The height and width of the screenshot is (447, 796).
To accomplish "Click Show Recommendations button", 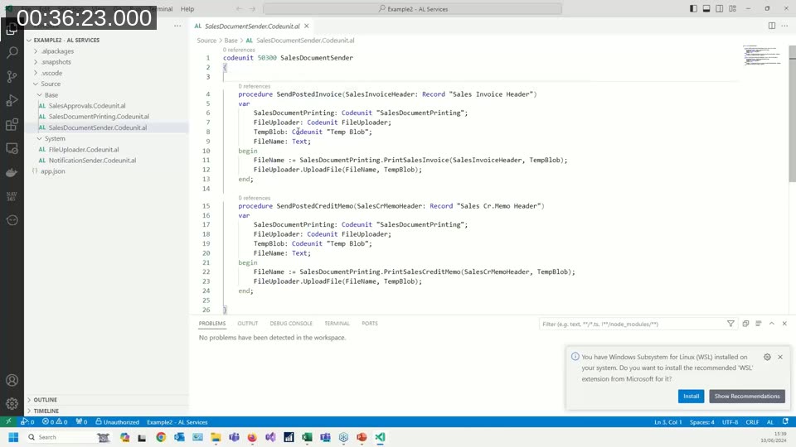I will [747, 397].
